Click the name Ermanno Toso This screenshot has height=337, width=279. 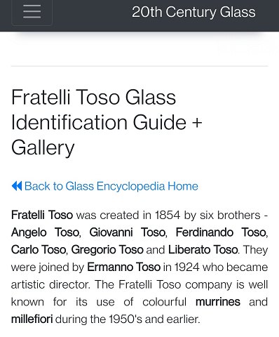(x=124, y=267)
